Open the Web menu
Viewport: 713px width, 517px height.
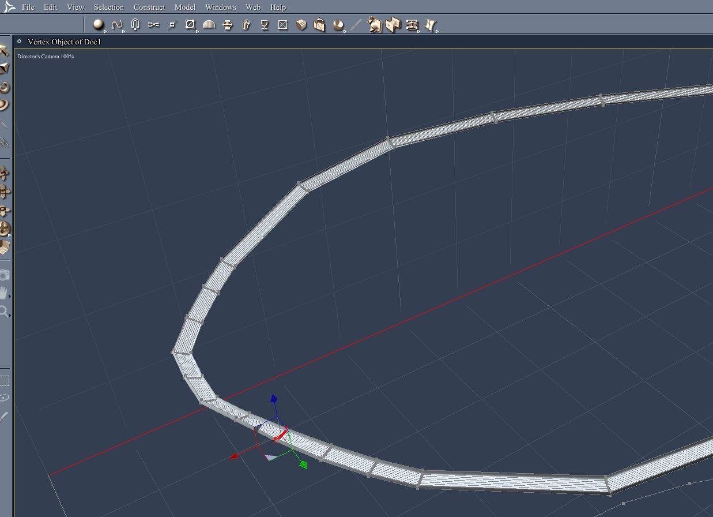point(253,7)
